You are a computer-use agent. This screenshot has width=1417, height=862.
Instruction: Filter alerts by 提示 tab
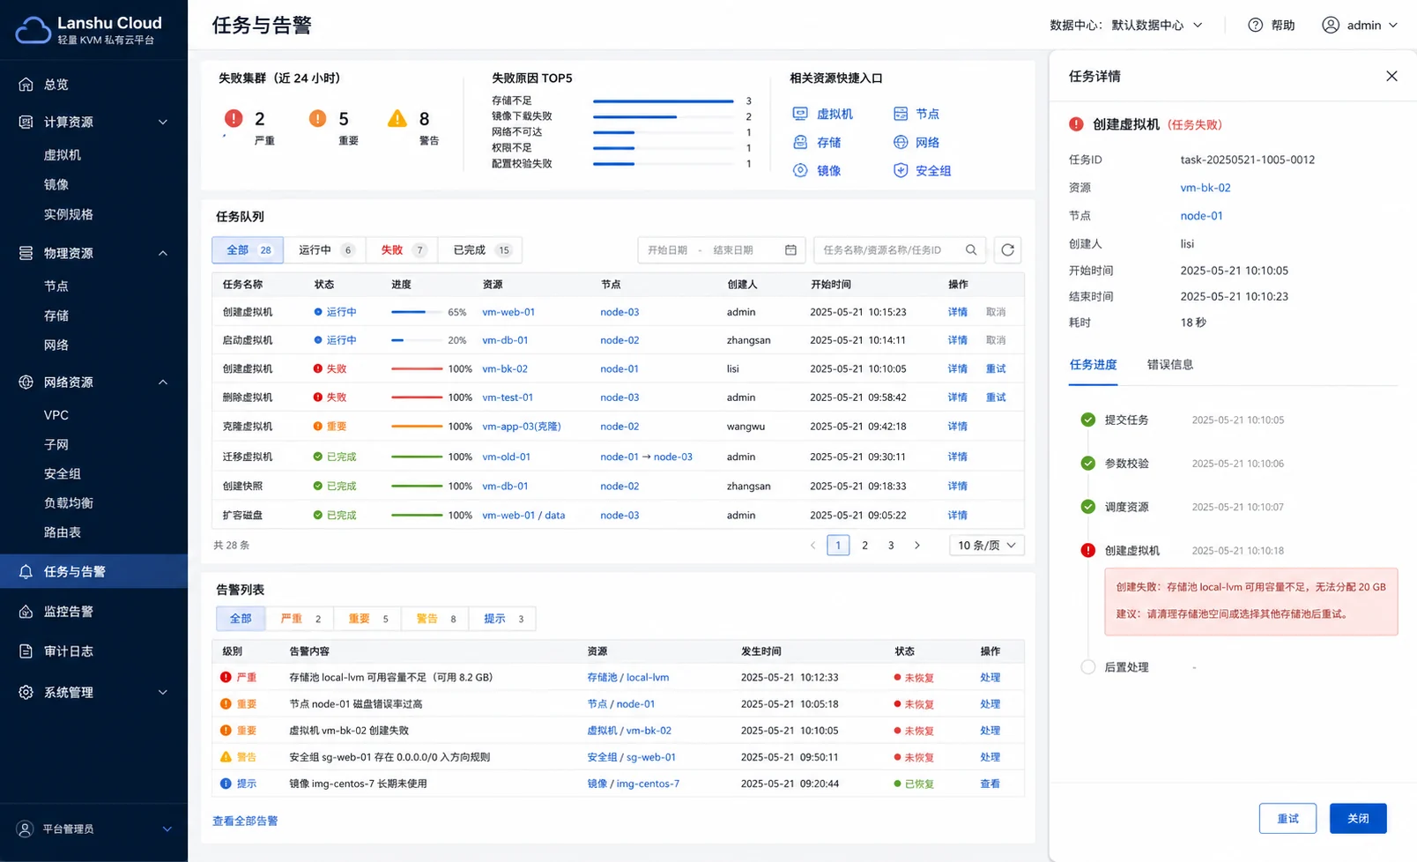coord(502,619)
